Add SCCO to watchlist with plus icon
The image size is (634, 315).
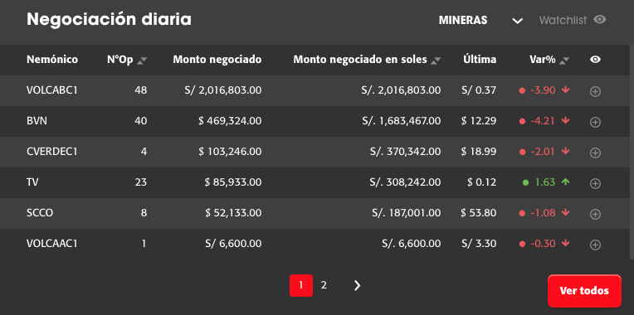point(595,214)
